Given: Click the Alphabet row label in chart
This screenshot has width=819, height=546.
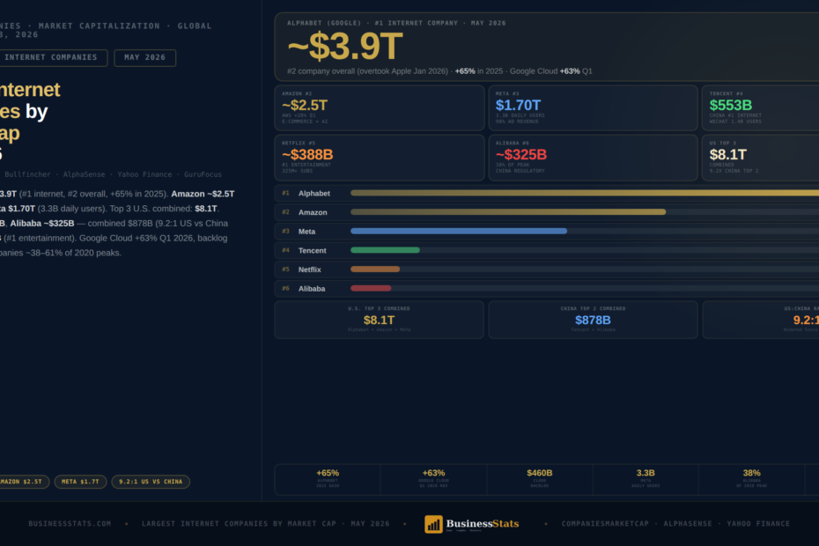Looking at the screenshot, I should [x=314, y=194].
